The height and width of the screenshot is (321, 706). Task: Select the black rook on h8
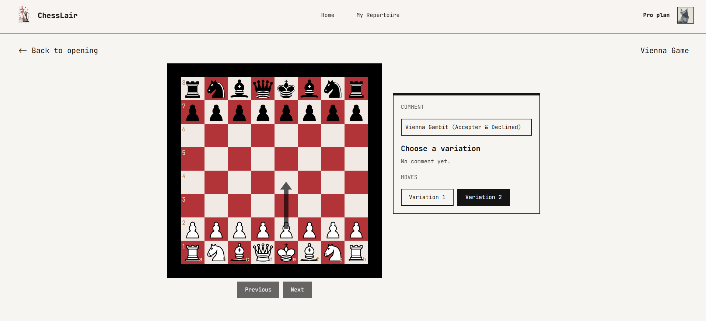click(x=356, y=89)
